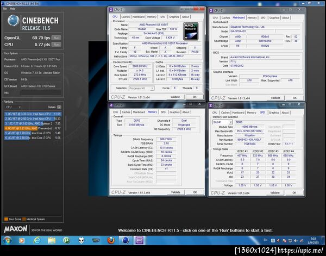Select Mainboard tab in Memory window

click(x=139, y=112)
